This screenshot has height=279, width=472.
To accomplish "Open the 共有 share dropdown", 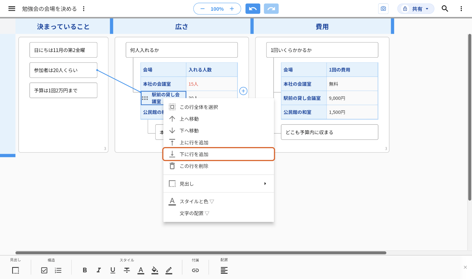I will pyautogui.click(x=416, y=9).
